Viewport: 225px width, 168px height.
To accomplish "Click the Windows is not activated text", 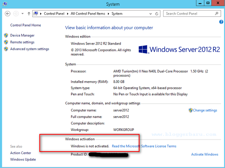I will click(90, 146).
